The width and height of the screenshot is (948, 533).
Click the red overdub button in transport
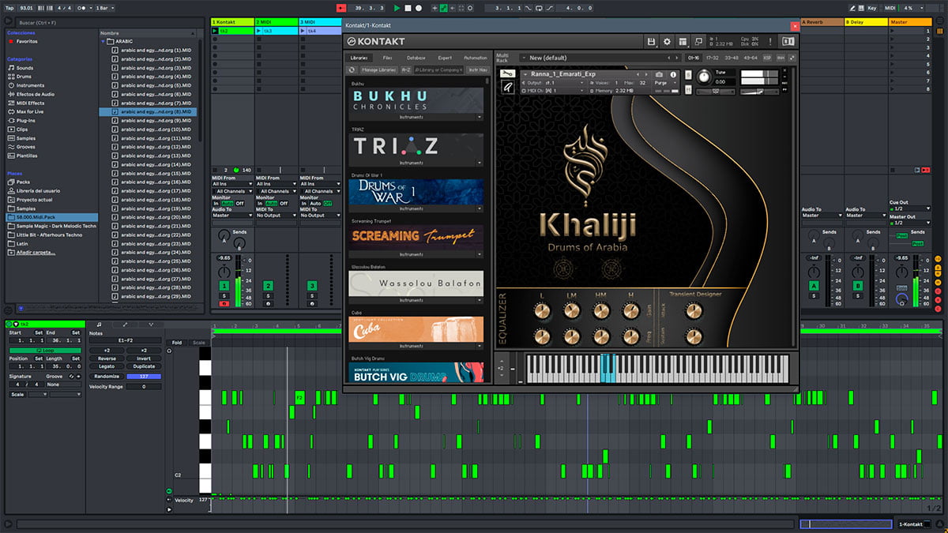[340, 8]
